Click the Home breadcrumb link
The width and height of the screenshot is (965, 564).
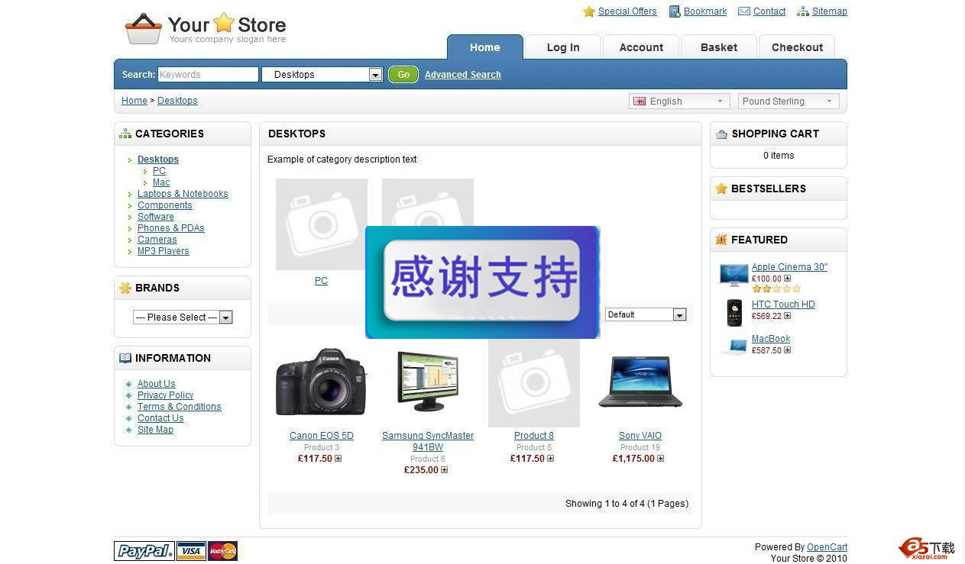[134, 101]
